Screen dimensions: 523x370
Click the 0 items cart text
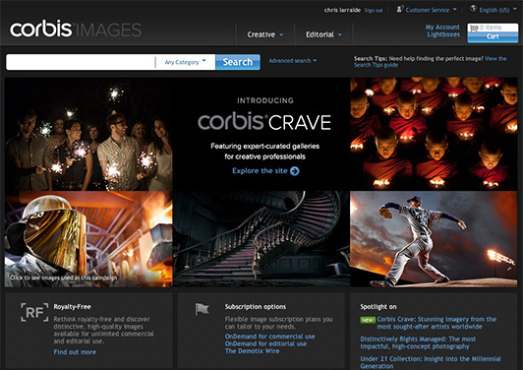(x=491, y=28)
